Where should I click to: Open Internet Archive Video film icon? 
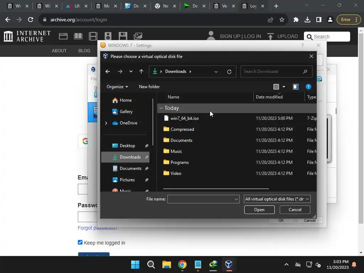[x=93, y=36]
